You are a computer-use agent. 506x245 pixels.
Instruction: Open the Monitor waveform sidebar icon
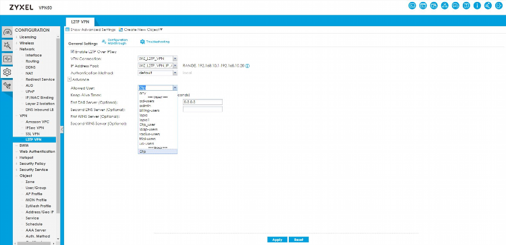click(7, 59)
